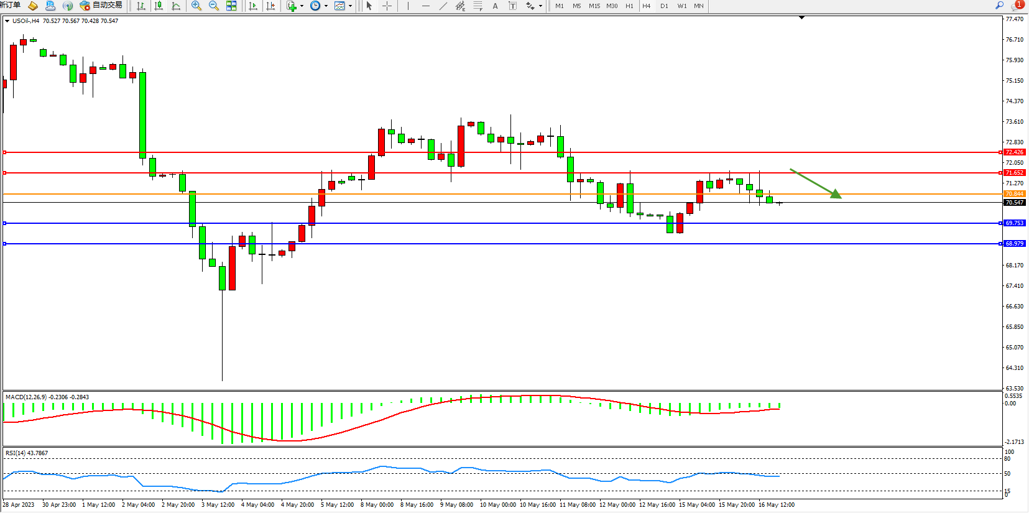Expand the Templates dropdown arrow

click(351, 6)
